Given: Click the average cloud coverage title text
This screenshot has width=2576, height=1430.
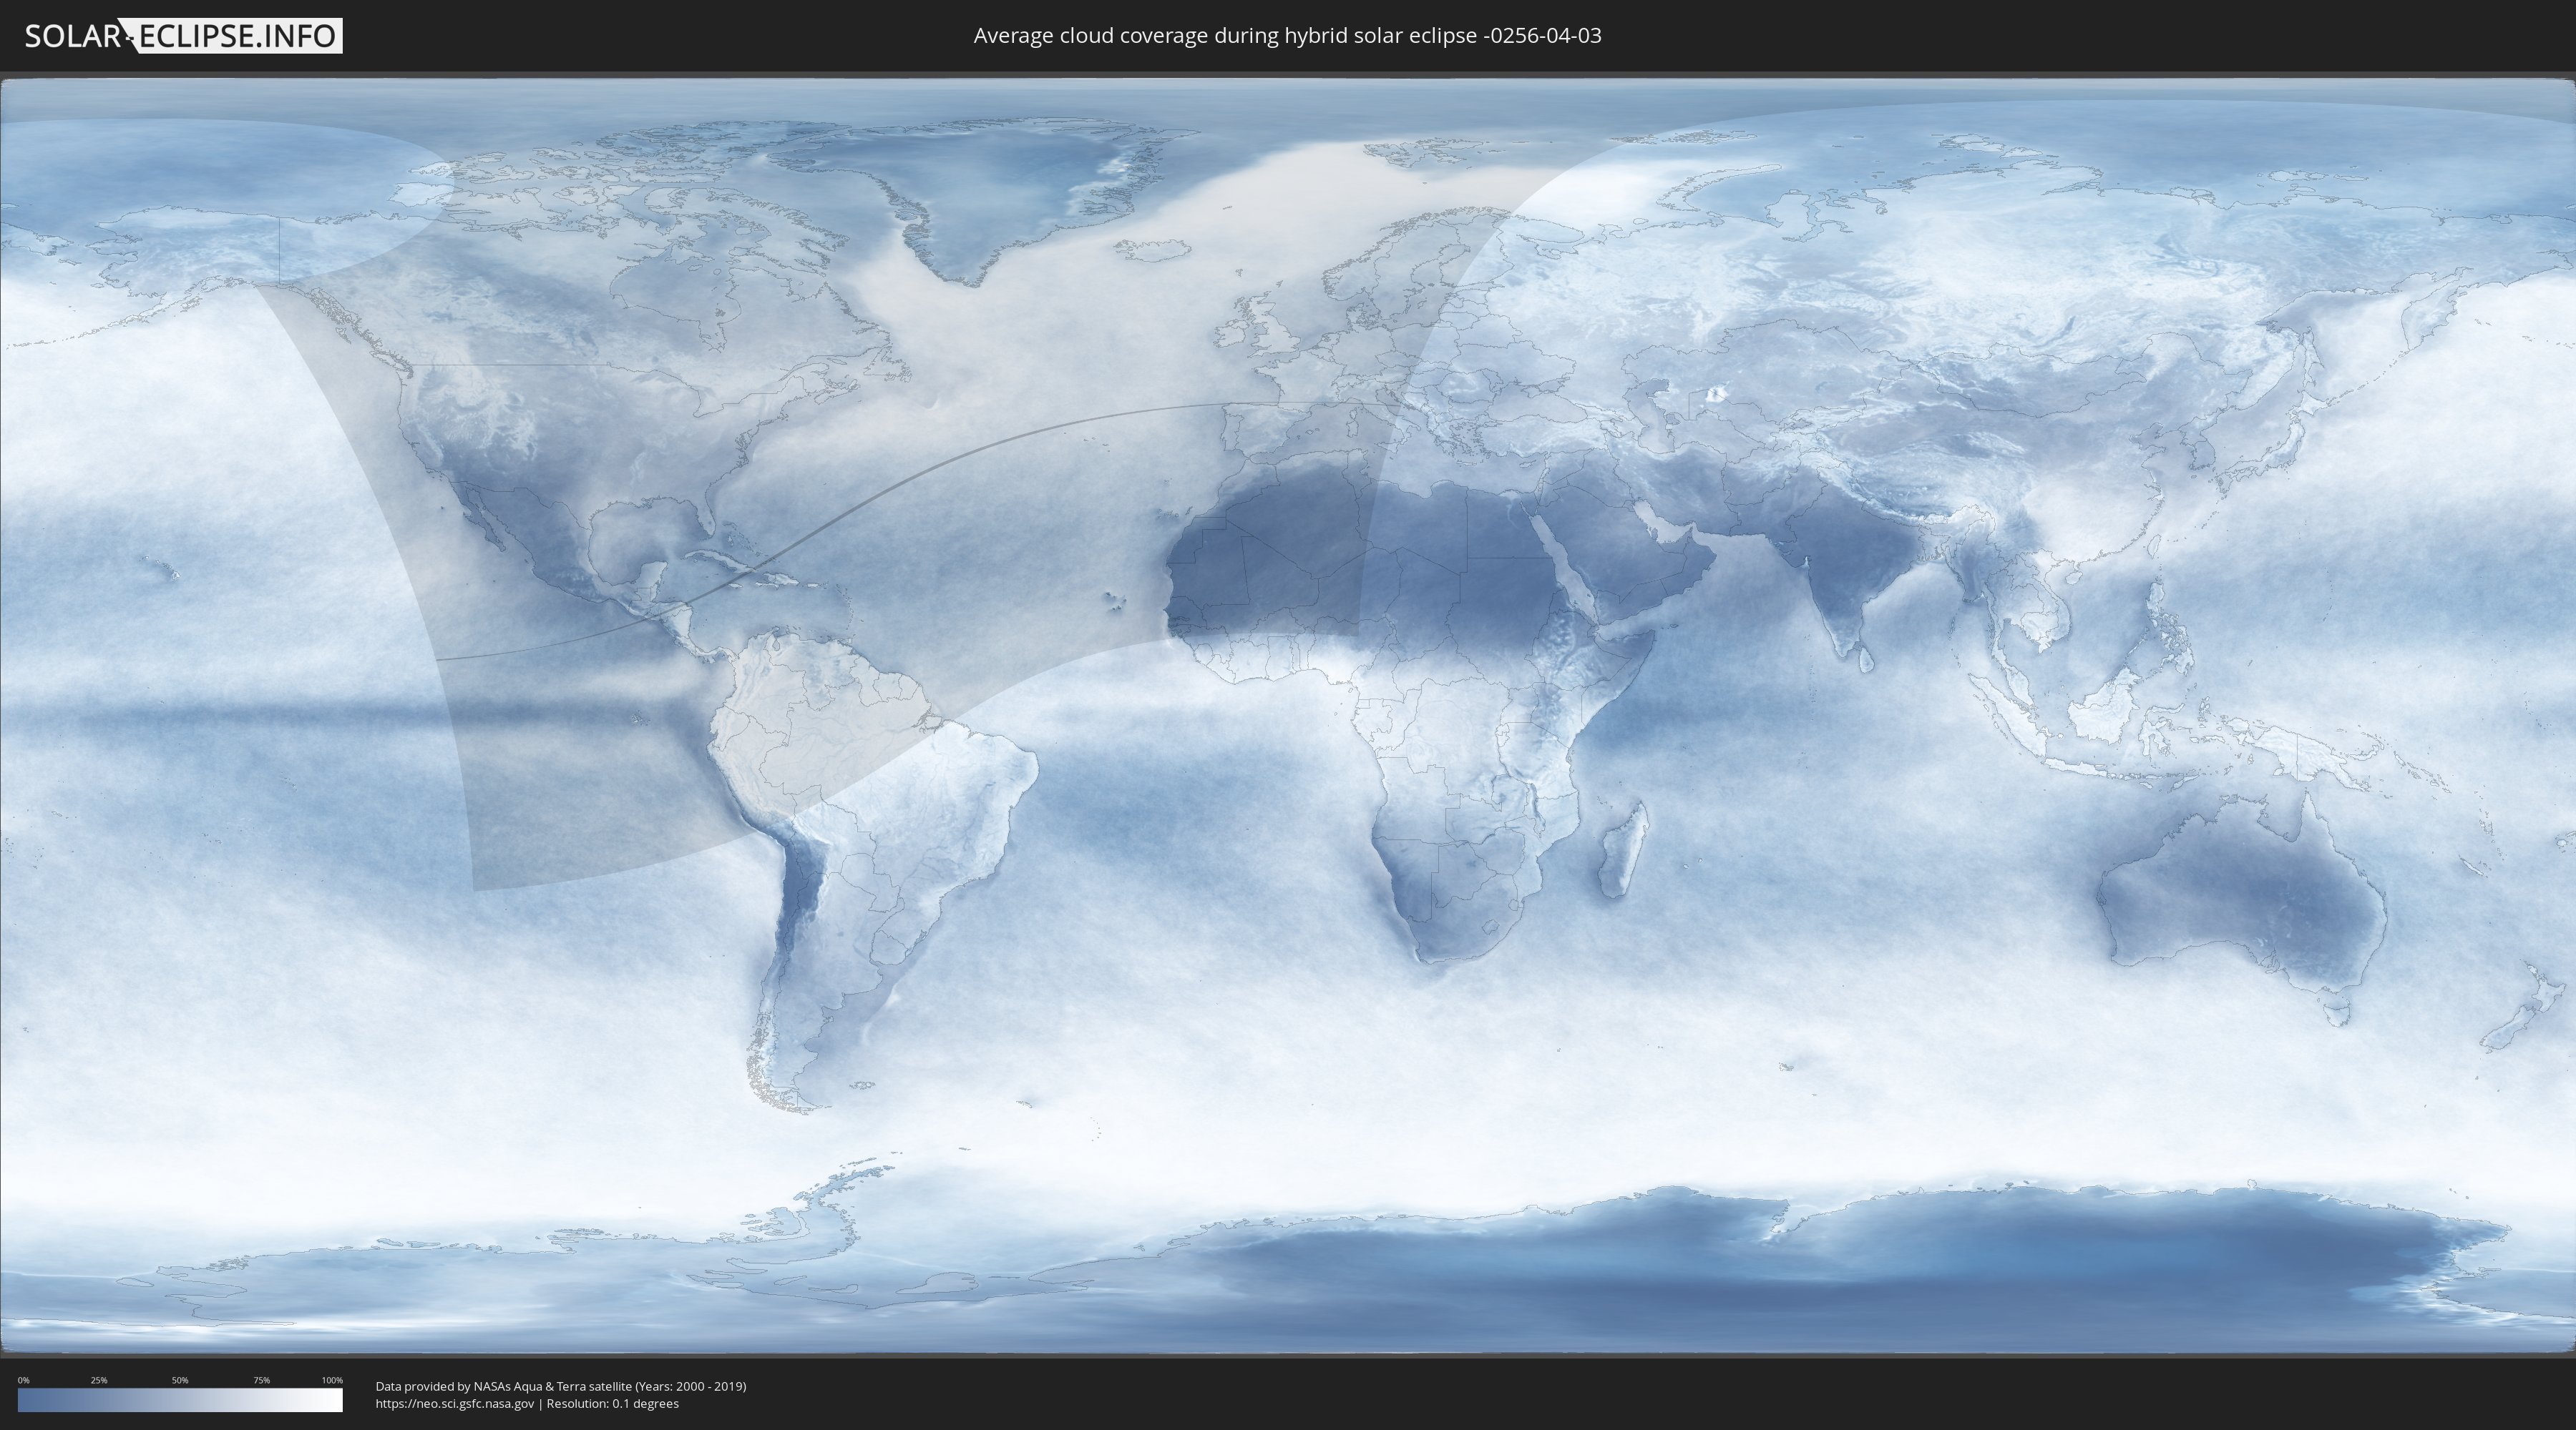Looking at the screenshot, I should pos(1287,36).
